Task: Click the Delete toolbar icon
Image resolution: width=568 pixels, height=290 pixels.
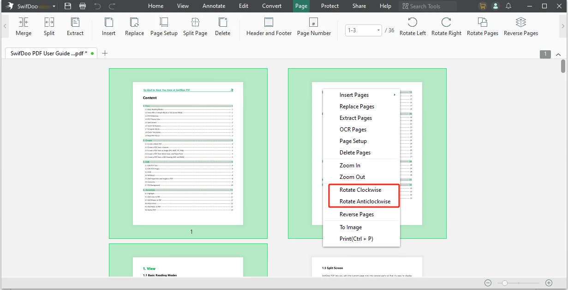Action: [x=222, y=27]
